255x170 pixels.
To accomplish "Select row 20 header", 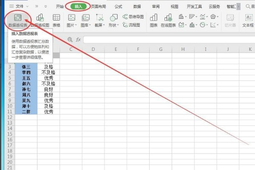I will pos(10,162).
